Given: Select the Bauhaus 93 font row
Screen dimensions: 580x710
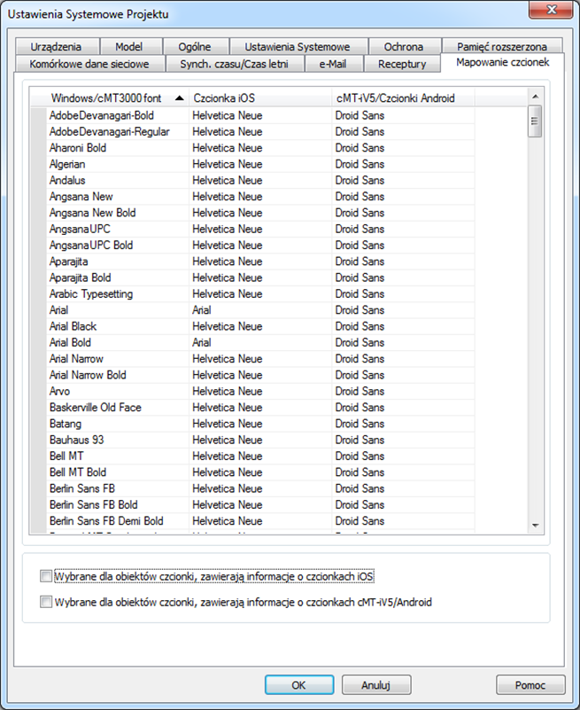Looking at the screenshot, I should [x=260, y=440].
